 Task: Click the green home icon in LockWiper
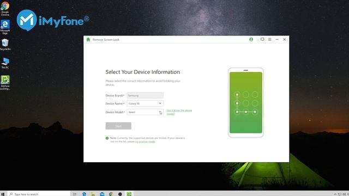tap(88, 40)
